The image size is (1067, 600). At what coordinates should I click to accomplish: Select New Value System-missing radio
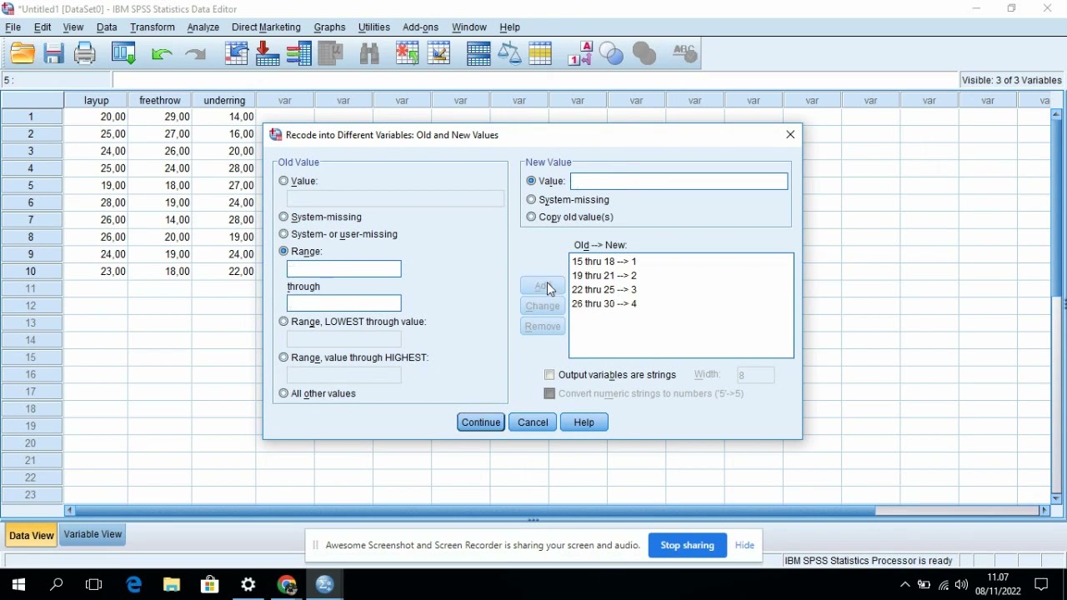click(532, 200)
